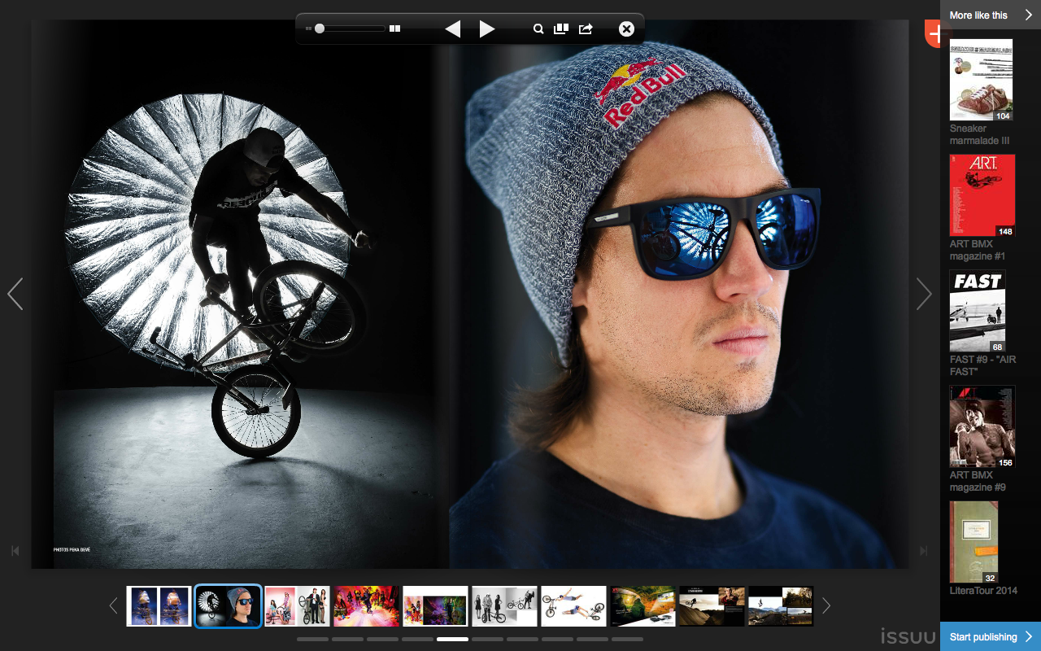Open ART BMX magazine #1 title link
Screen dimensions: 1041x651
(x=978, y=250)
